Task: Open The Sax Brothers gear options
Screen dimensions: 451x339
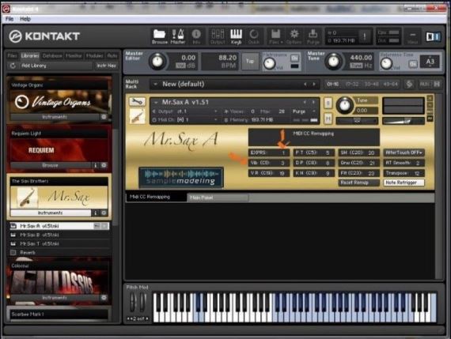Action: 104,213
